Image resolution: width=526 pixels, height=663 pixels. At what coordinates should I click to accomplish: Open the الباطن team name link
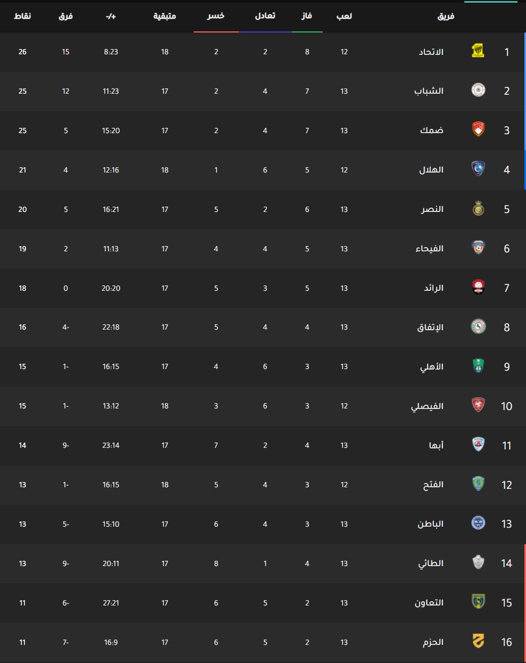tap(430, 524)
